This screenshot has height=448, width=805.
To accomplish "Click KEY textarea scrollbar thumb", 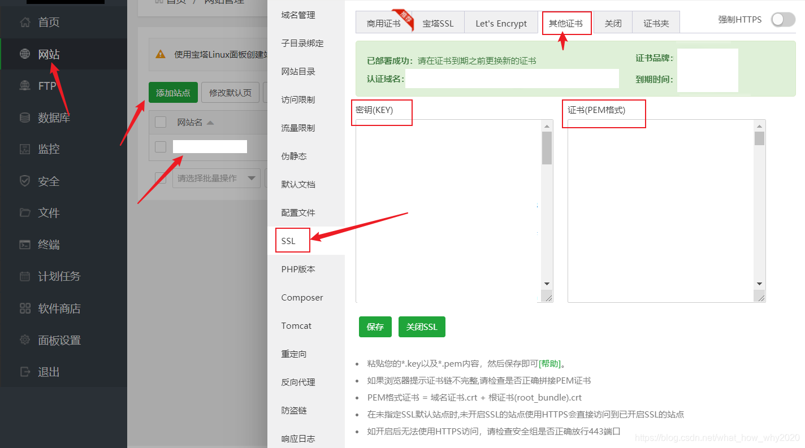I will [547, 147].
